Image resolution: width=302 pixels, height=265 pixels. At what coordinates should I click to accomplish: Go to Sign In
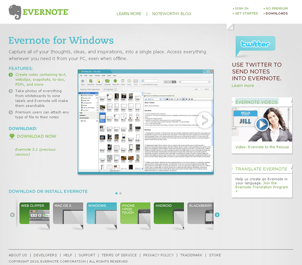(241, 8)
